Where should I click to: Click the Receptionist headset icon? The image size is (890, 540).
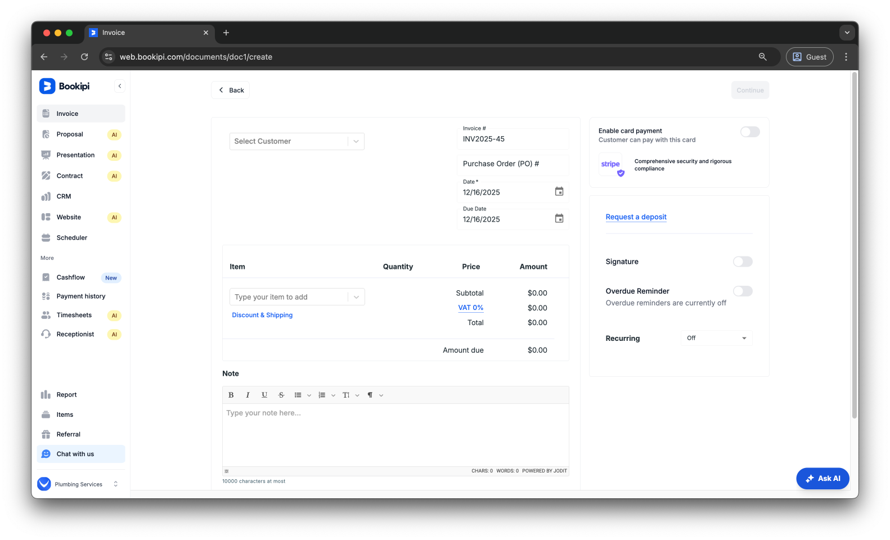pyautogui.click(x=46, y=334)
